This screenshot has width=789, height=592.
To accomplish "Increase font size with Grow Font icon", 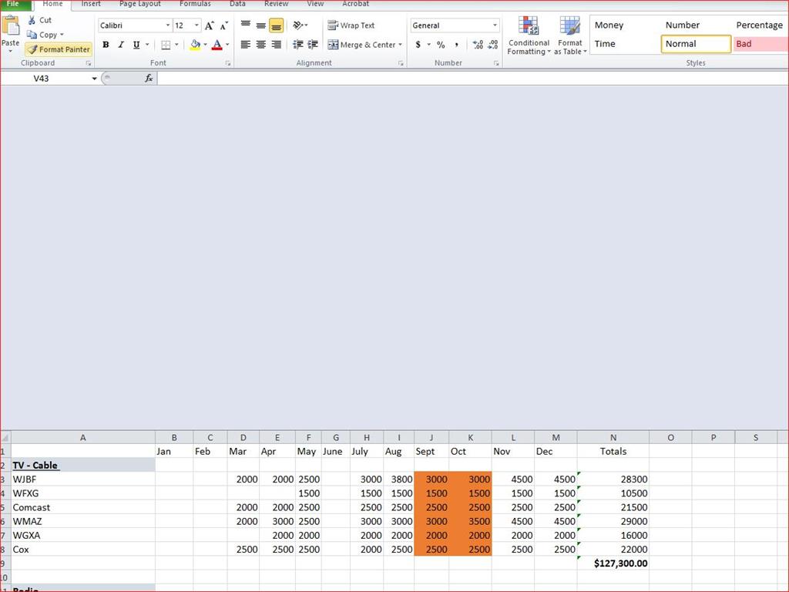I will pos(210,25).
